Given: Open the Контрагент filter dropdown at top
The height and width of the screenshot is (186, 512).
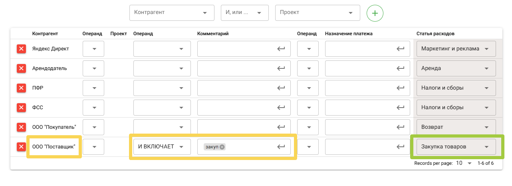Looking at the screenshot, I should coord(172,13).
